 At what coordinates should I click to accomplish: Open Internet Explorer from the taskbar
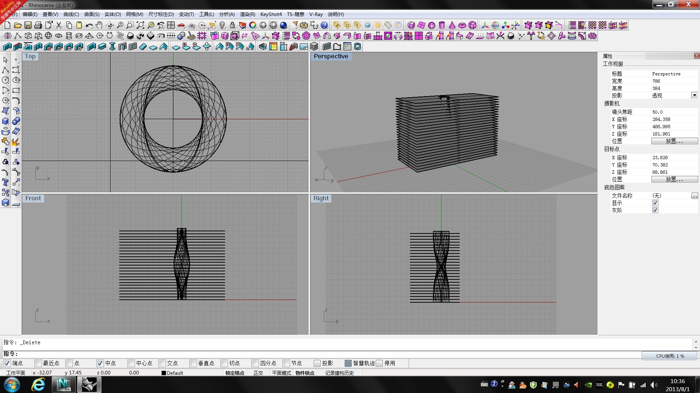point(38,385)
